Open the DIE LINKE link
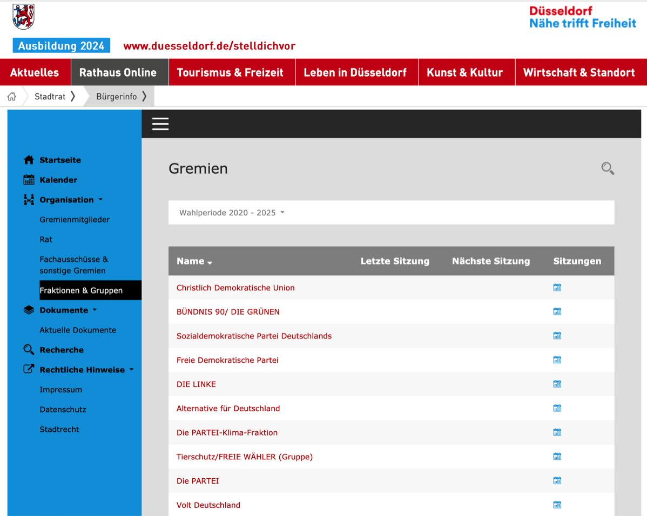The image size is (647, 516). 196,384
